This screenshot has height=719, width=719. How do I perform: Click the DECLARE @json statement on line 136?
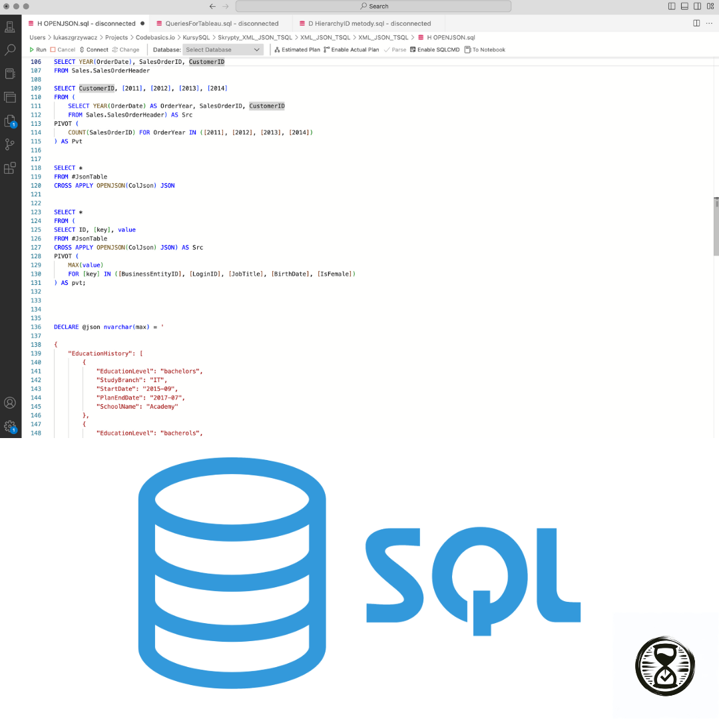pyautogui.click(x=109, y=327)
